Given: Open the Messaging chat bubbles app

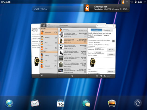Looking at the screenshot, I should [86, 103].
